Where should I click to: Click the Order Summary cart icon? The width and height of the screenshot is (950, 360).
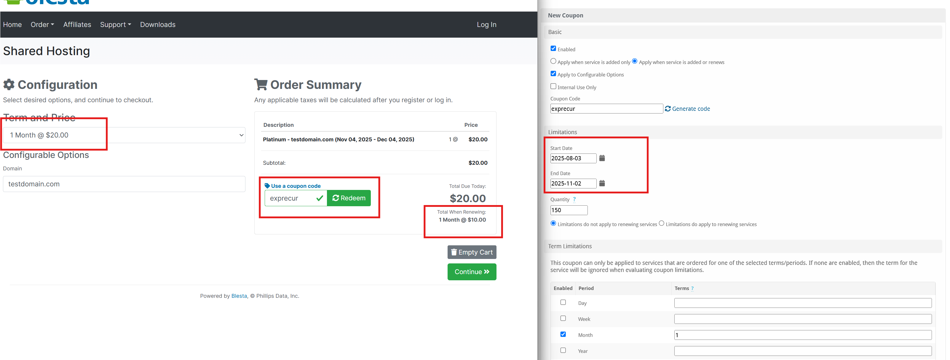point(261,84)
